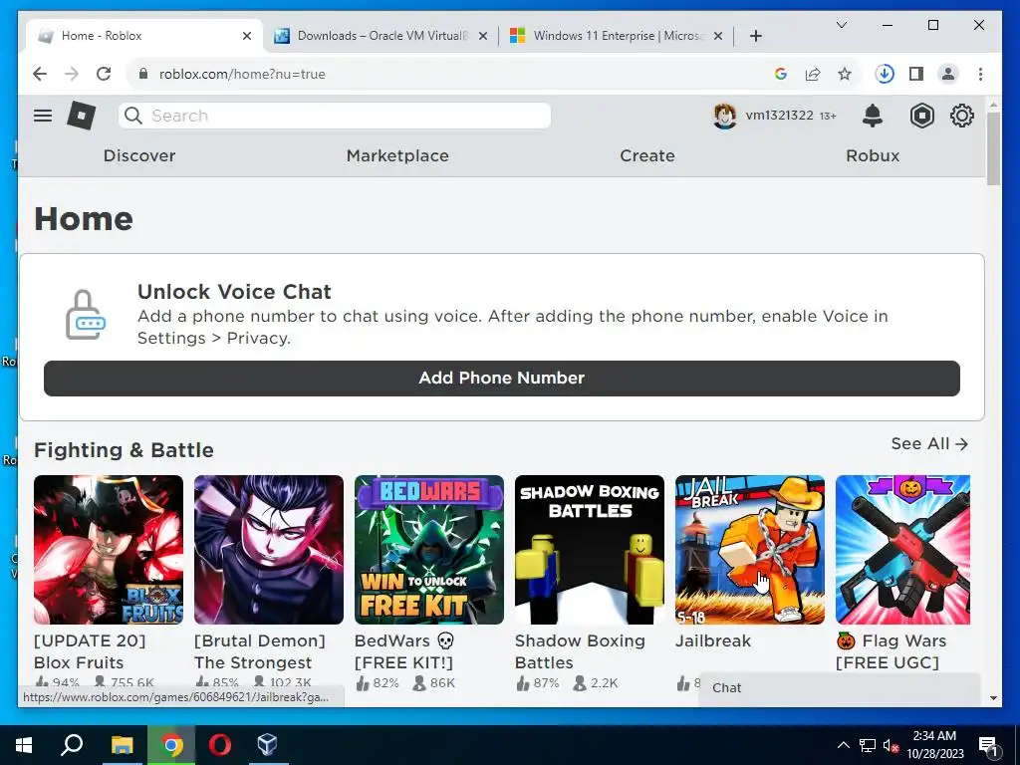Close the Downloads Oracle VM VirtualBox tab
The width and height of the screenshot is (1020, 765).
tap(483, 36)
